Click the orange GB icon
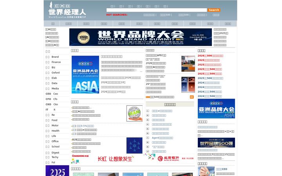 click(192, 97)
